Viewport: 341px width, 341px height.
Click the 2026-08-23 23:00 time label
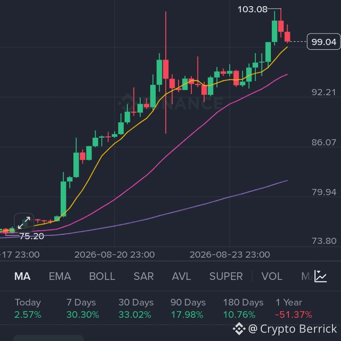click(x=230, y=254)
